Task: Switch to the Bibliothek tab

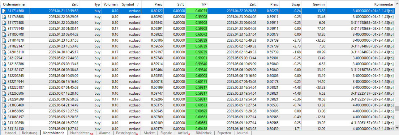Action: [204, 133]
